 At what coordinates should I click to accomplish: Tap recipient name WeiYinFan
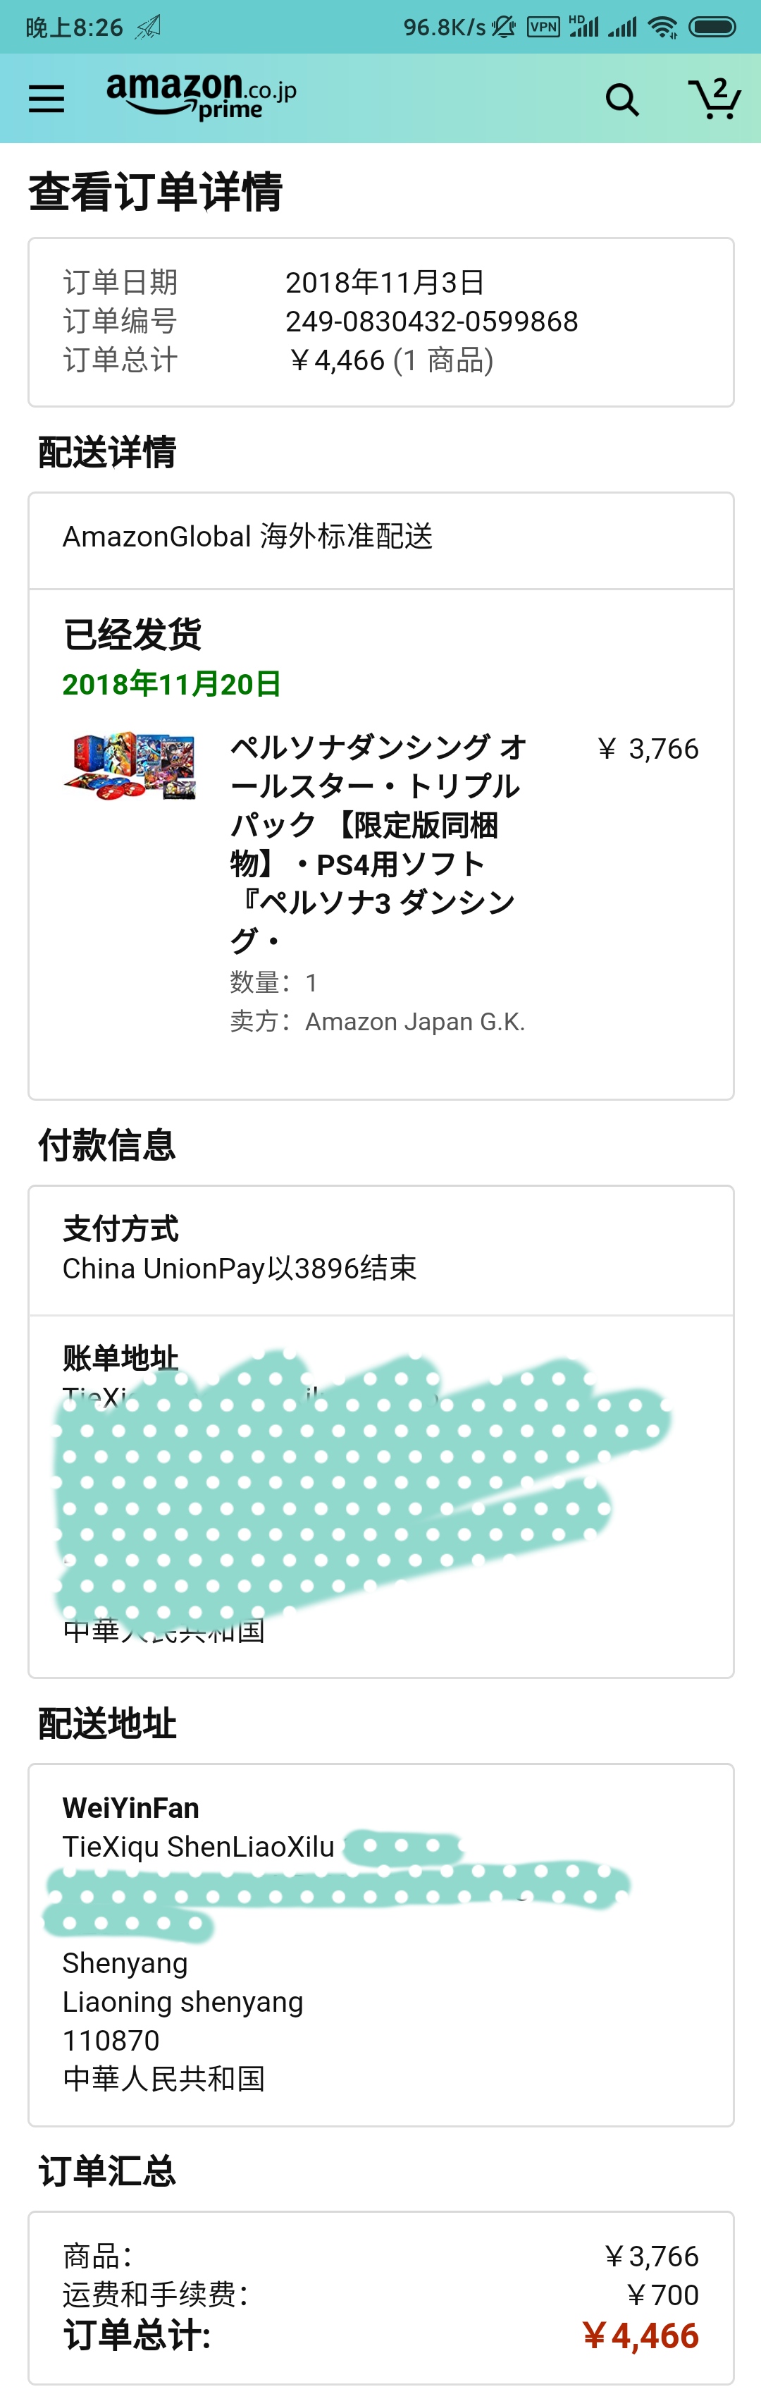pyautogui.click(x=131, y=1808)
